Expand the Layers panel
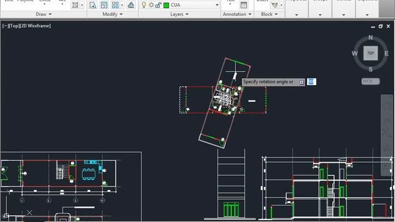The width and height of the screenshot is (395, 222). click(x=180, y=14)
